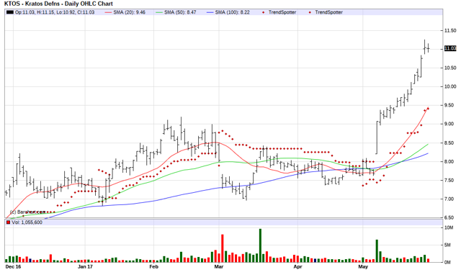Click the May label on the date axis

[x=363, y=266]
